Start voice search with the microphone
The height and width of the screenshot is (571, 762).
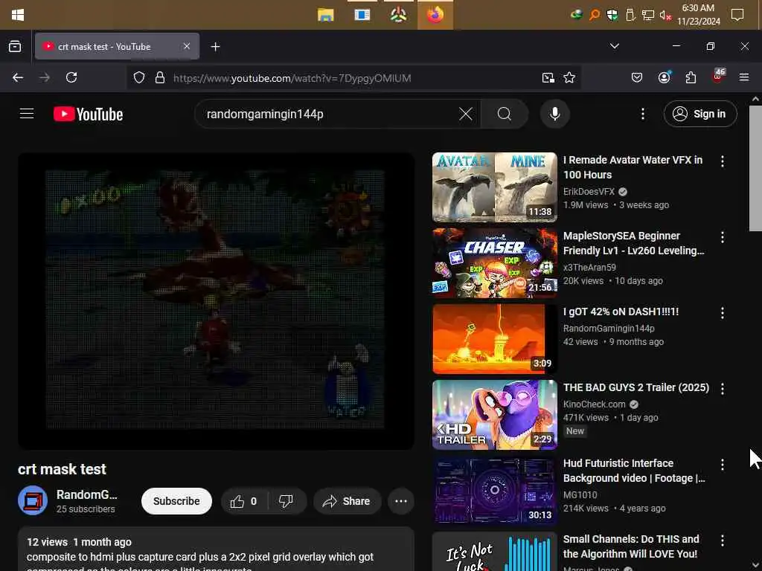point(554,114)
